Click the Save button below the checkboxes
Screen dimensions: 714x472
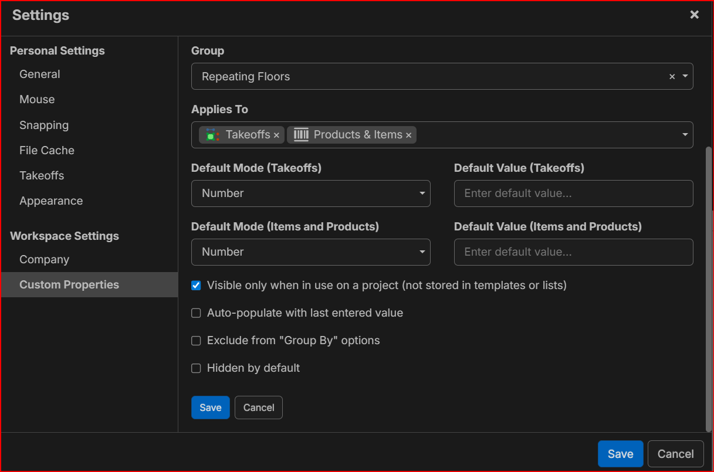click(x=210, y=408)
